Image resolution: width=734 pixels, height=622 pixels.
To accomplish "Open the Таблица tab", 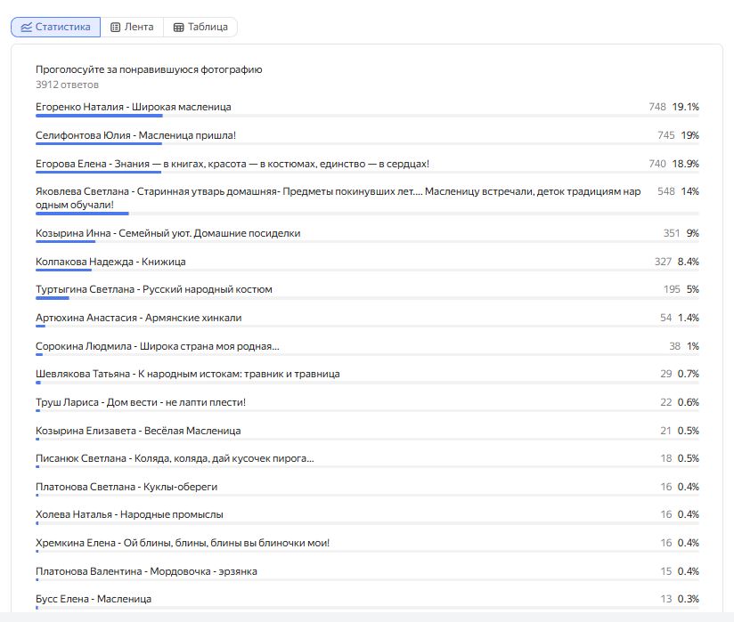I will 208,28.
